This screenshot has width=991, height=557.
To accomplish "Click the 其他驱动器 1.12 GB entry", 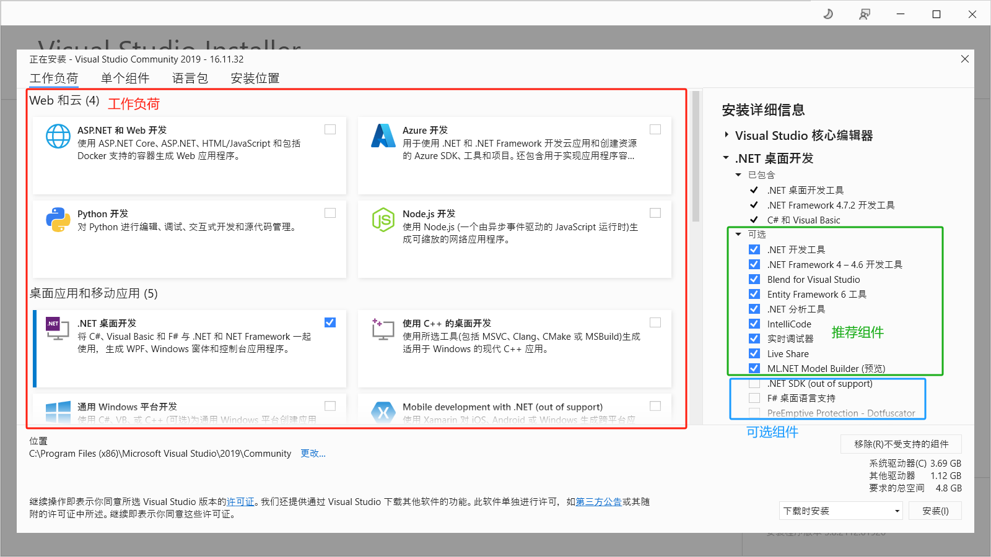I will pyautogui.click(x=915, y=475).
